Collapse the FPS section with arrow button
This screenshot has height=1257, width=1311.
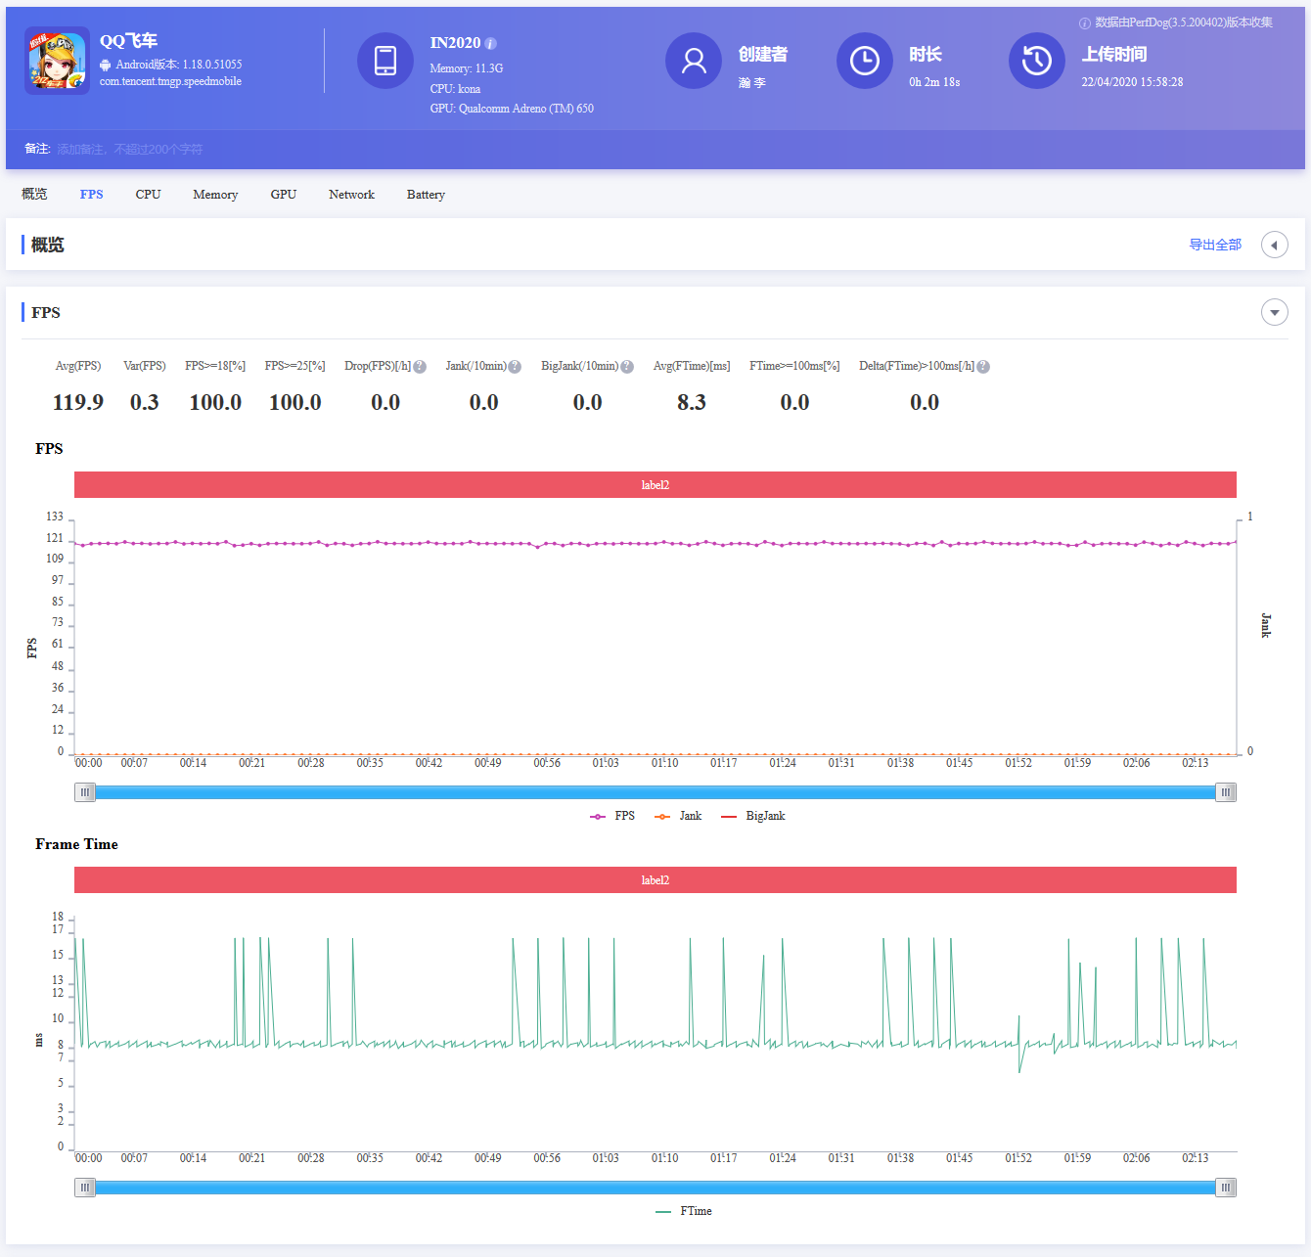point(1274,312)
